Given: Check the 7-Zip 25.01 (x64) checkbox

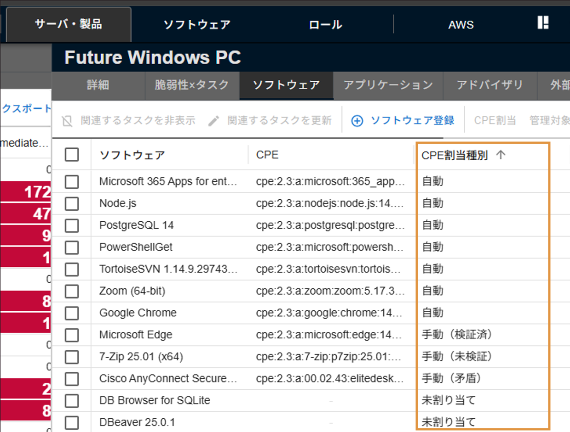Looking at the screenshot, I should click(x=72, y=357).
